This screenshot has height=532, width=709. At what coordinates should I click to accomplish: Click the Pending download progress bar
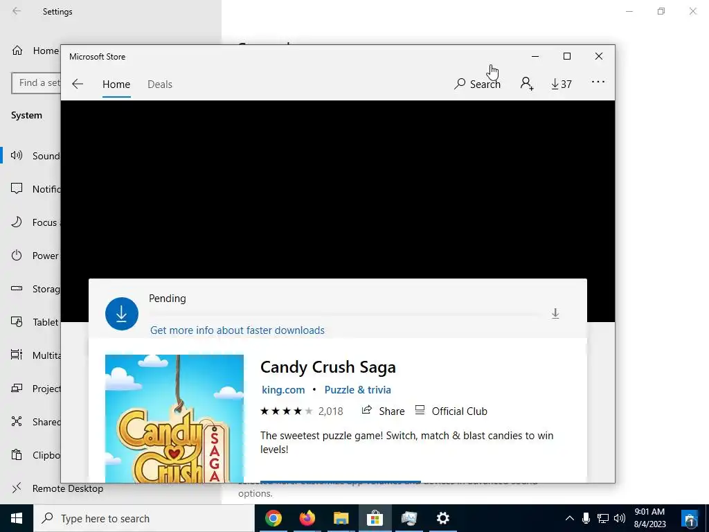[346, 314]
